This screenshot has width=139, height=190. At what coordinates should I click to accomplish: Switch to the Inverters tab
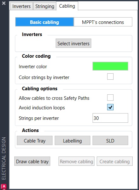tap(21, 6)
